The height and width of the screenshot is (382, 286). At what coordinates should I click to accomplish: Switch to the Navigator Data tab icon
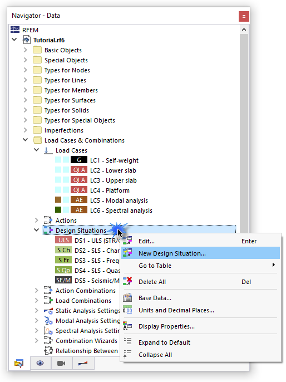pyautogui.click(x=19, y=363)
